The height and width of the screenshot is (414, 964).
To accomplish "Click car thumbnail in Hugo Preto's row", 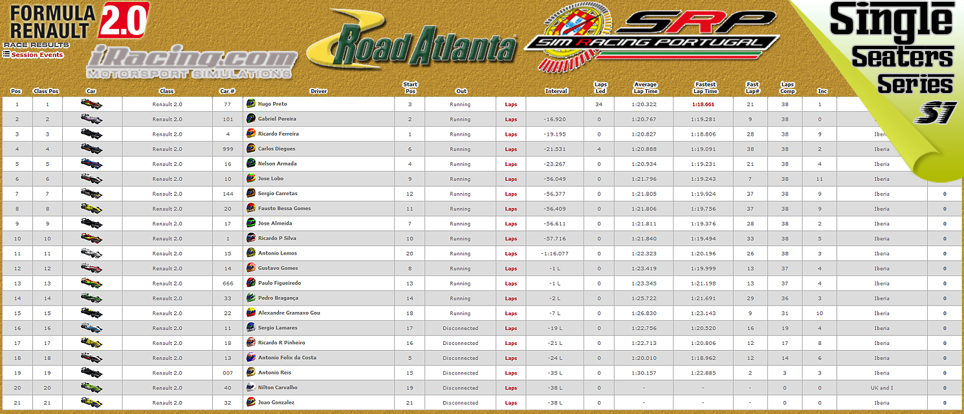I will click(x=92, y=104).
